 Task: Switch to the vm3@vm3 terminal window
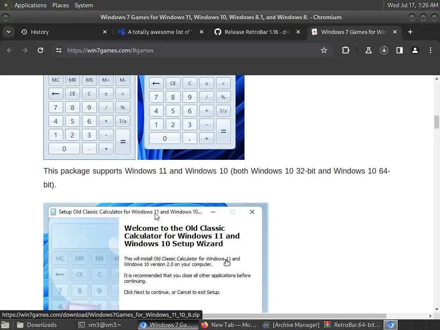tap(100, 325)
